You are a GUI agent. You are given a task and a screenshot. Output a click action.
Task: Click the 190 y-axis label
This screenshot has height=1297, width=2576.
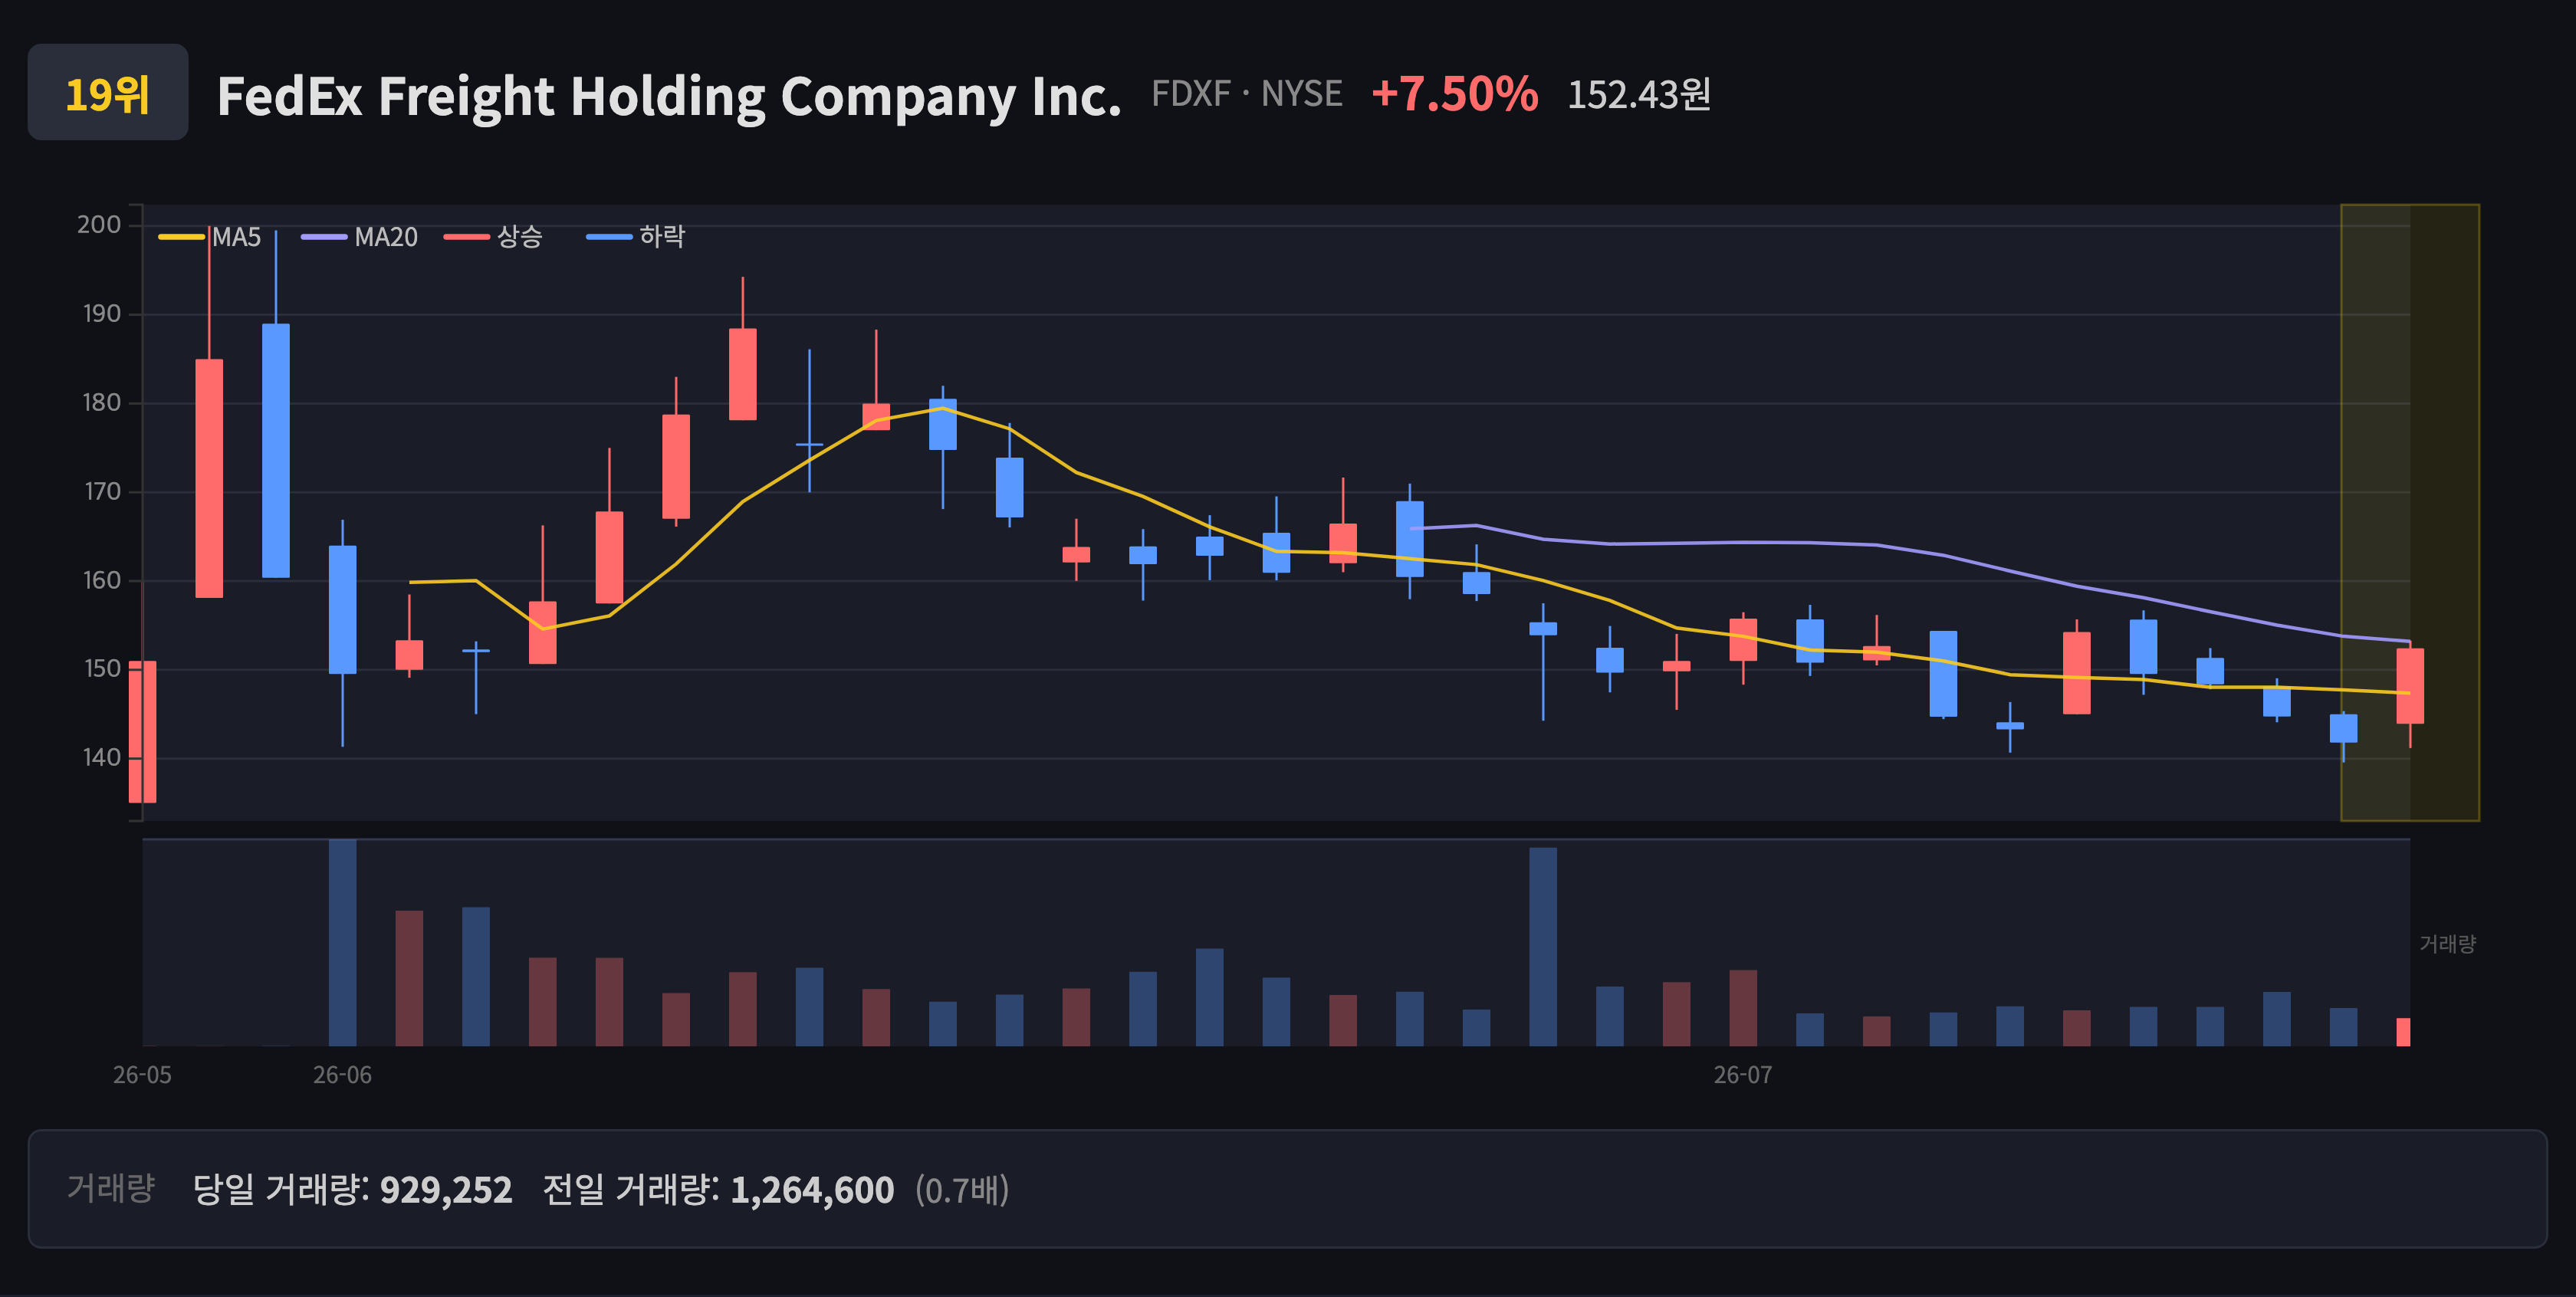pos(101,314)
